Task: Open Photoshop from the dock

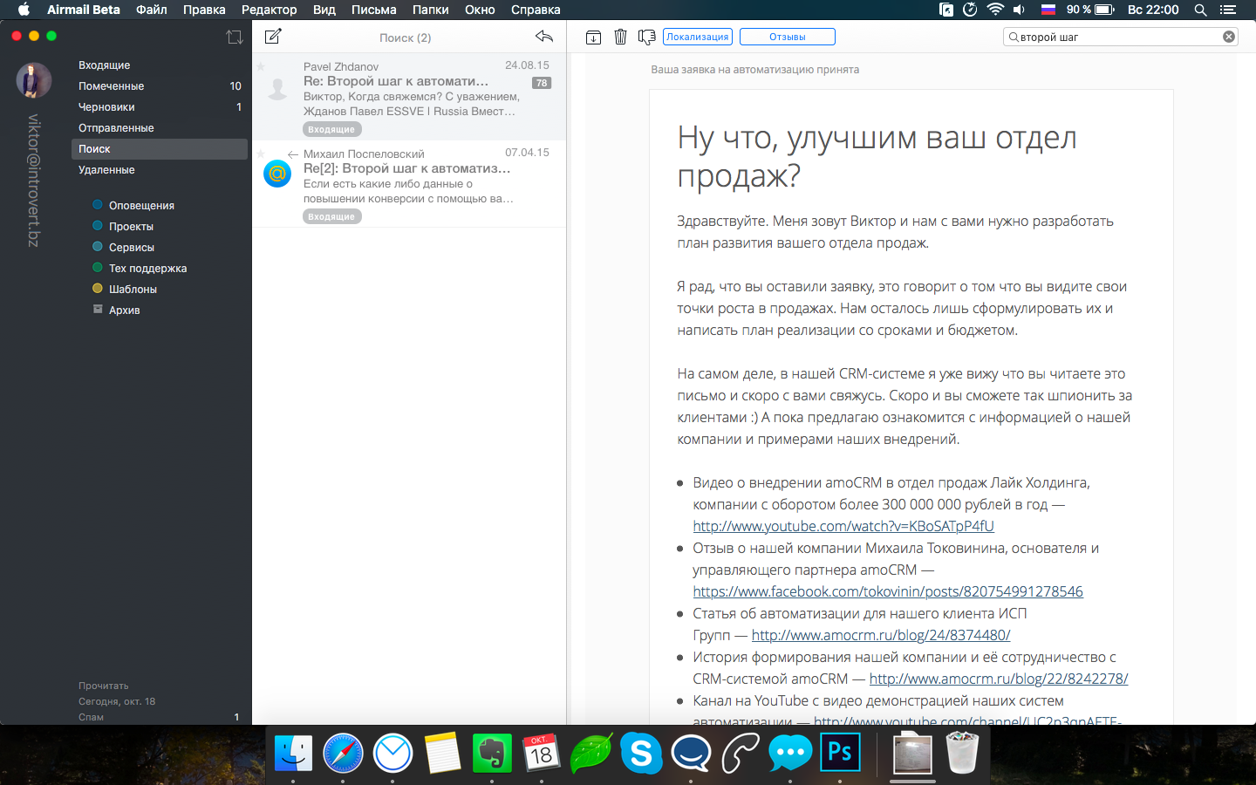Action: click(840, 753)
